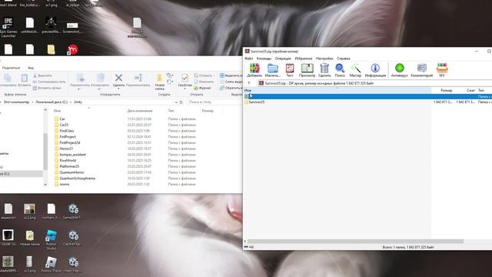The height and width of the screenshot is (277, 492).
Task: Run the Тест (Test) tool in WinRAR
Action: [x=290, y=70]
